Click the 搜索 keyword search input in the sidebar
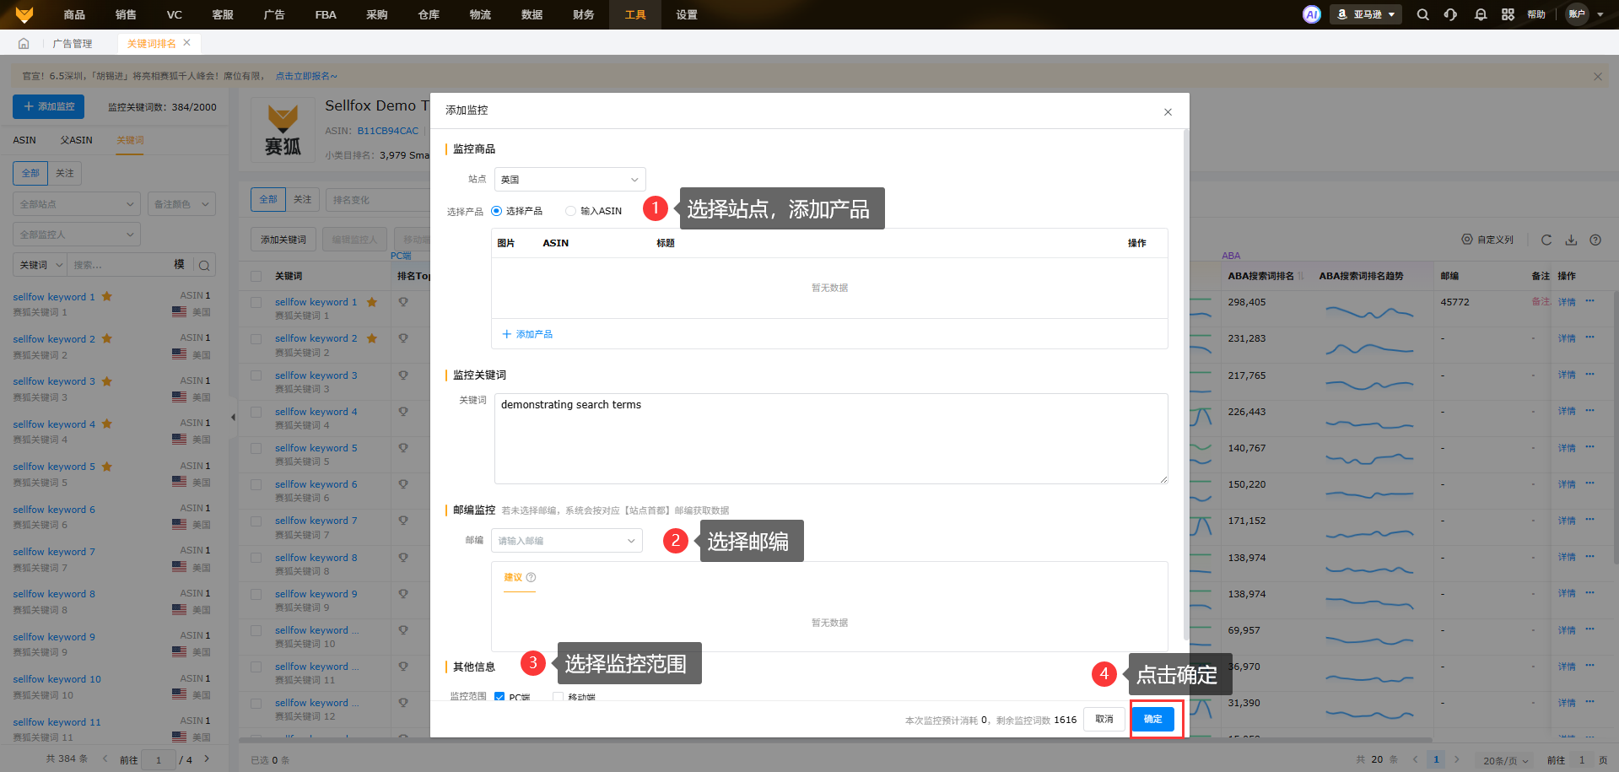1619x772 pixels. tap(121, 265)
